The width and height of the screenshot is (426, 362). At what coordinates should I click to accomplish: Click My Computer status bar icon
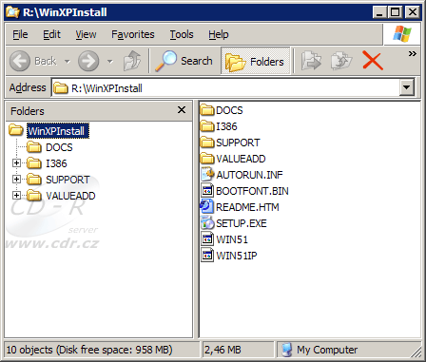click(286, 350)
